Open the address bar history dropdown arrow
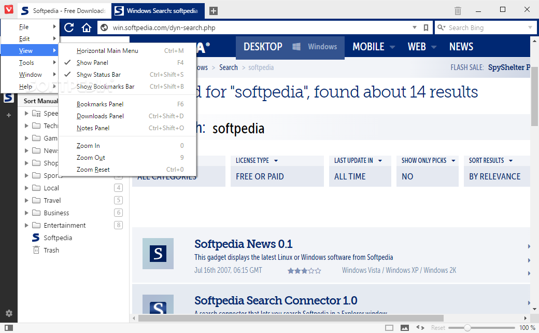The image size is (539, 333). pyautogui.click(x=415, y=27)
